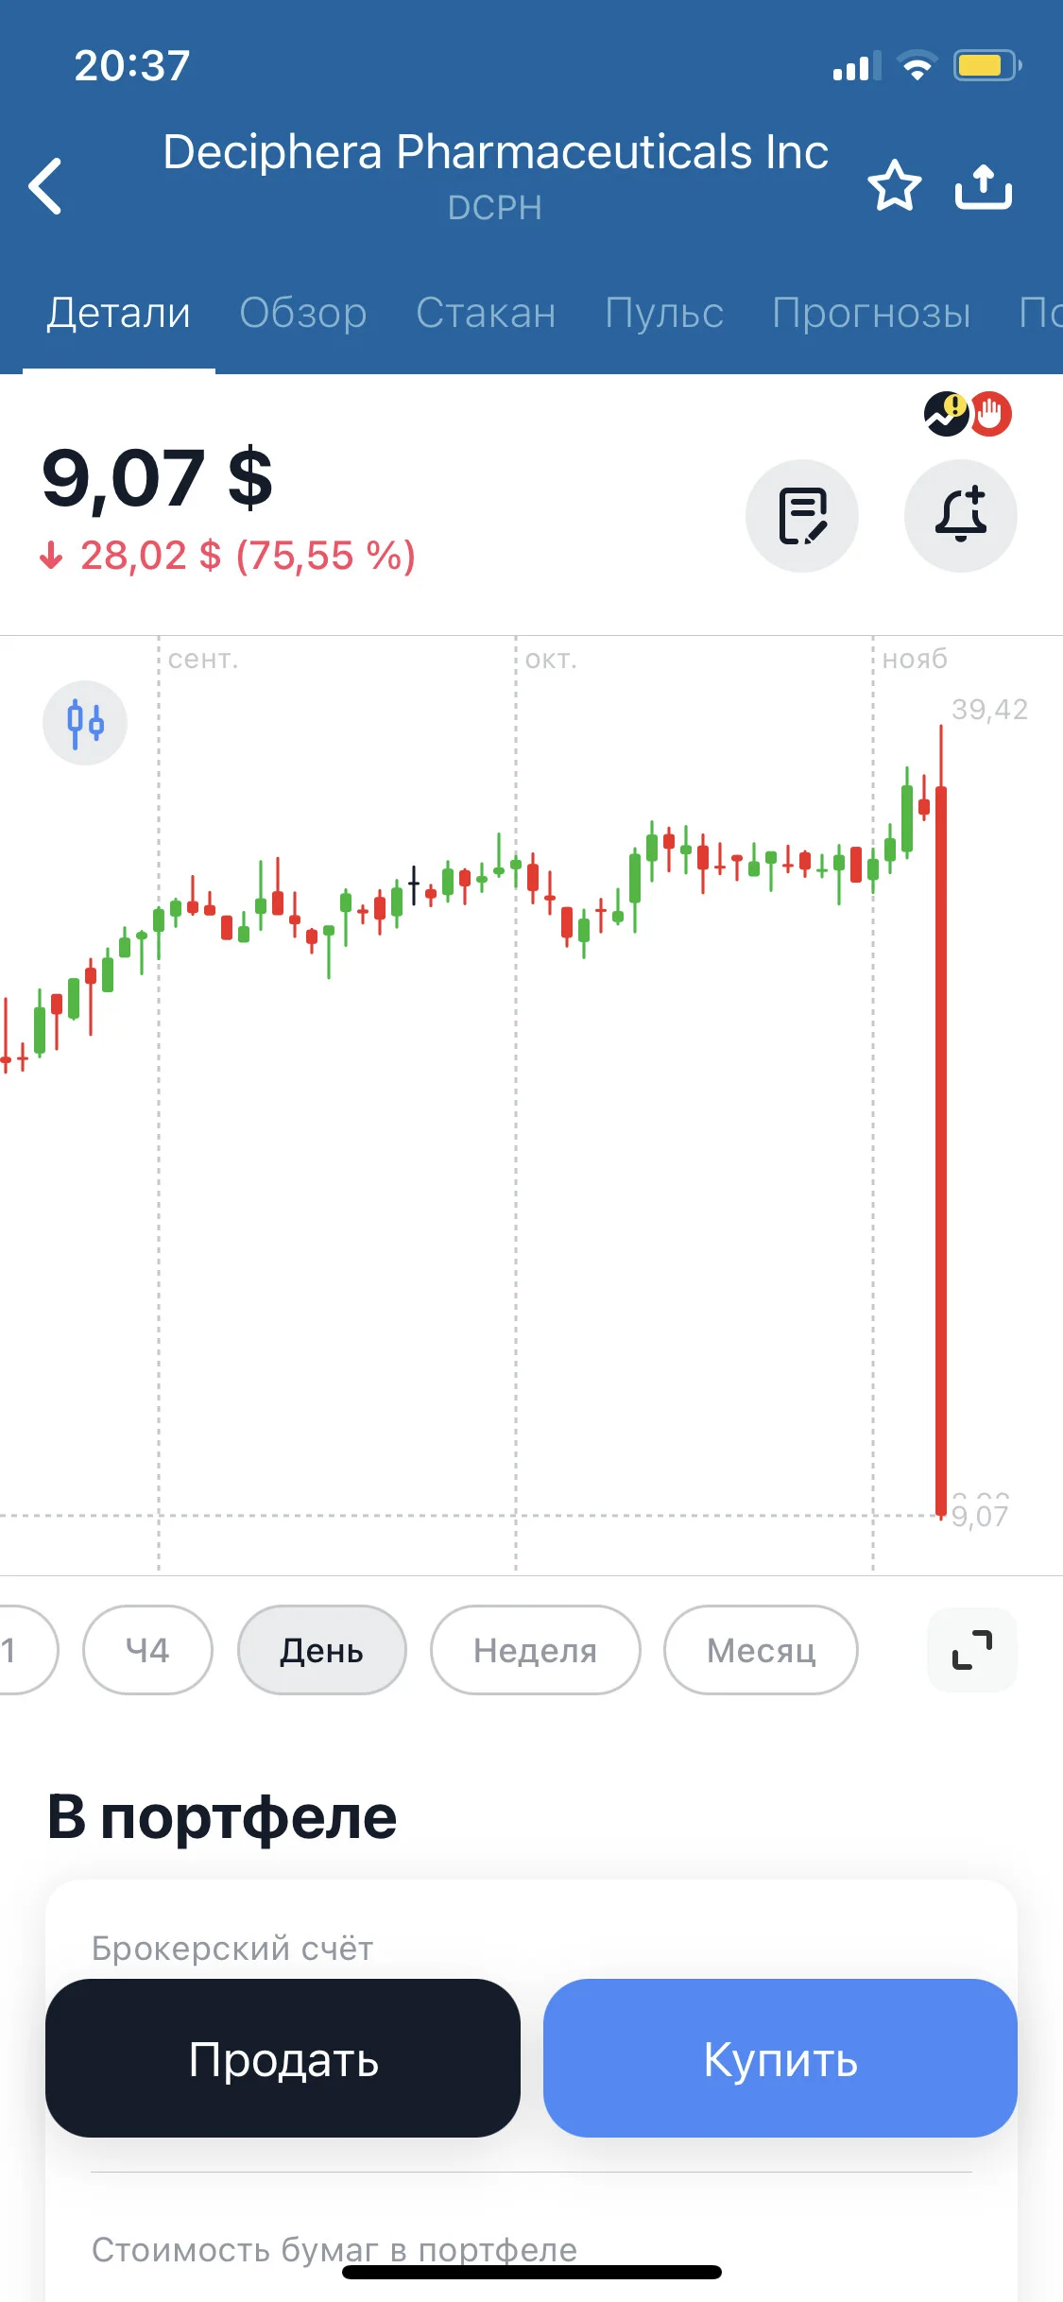Image resolution: width=1063 pixels, height=2302 pixels.
Task: Tap the chart warning badge icon
Action: tap(946, 414)
